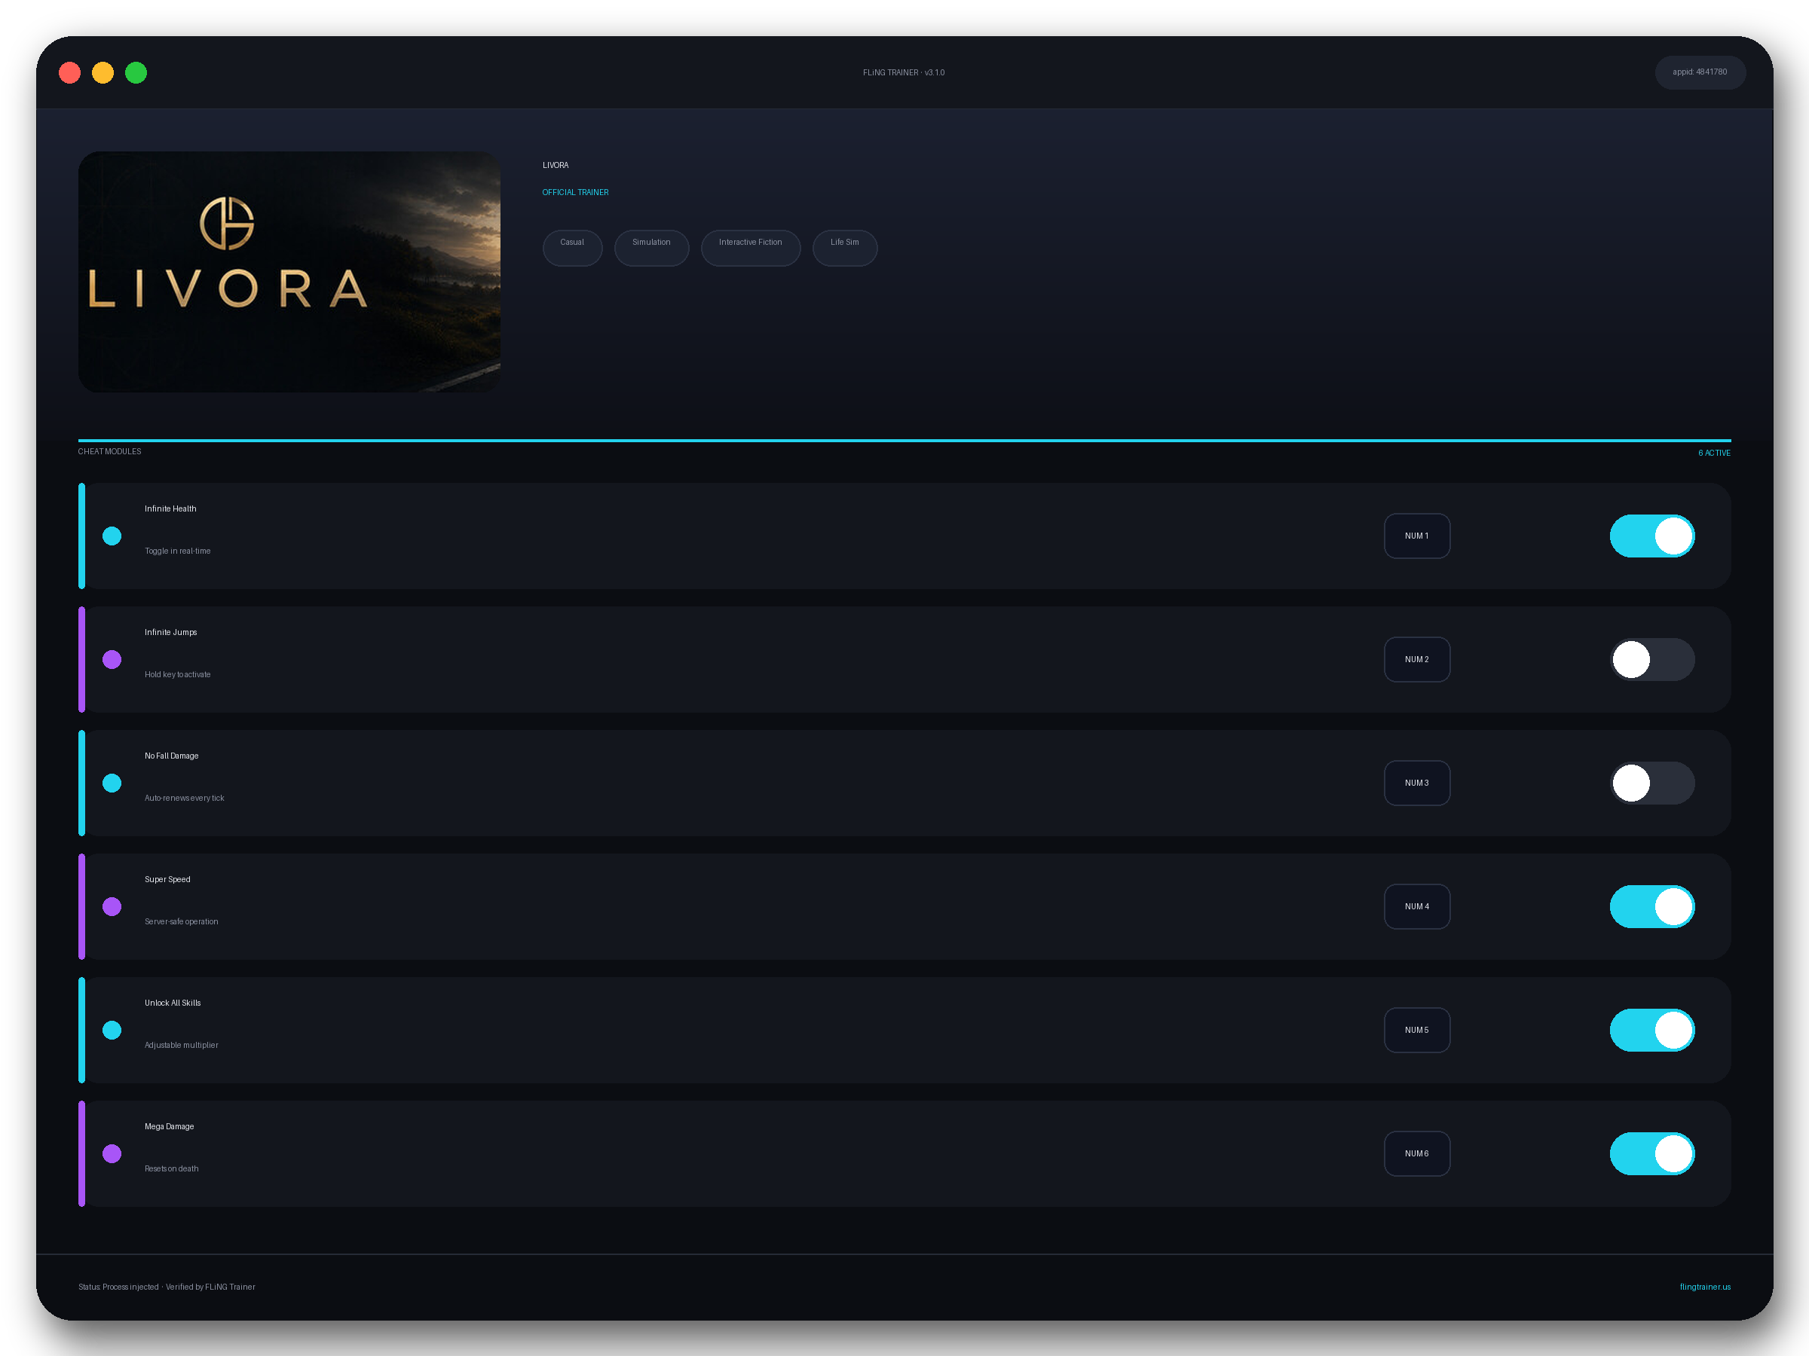Click the cyan dot beside Unlock All Skills

[112, 1030]
